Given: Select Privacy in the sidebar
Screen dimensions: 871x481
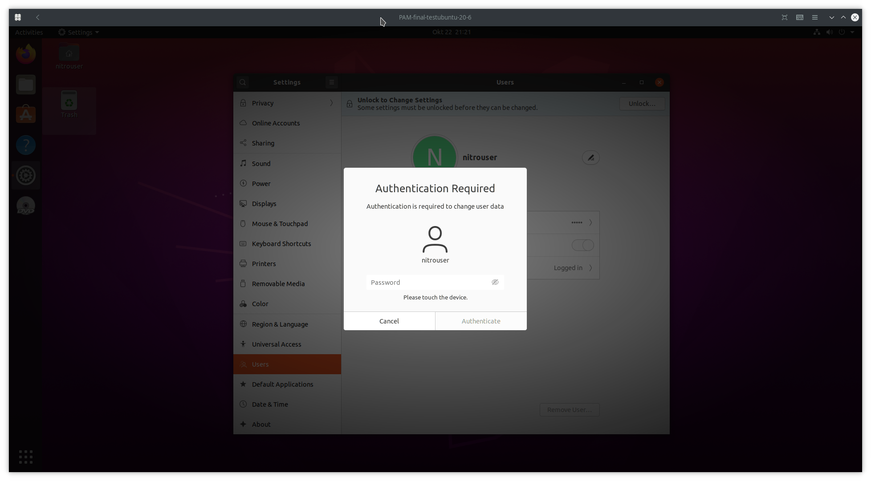Looking at the screenshot, I should click(287, 103).
